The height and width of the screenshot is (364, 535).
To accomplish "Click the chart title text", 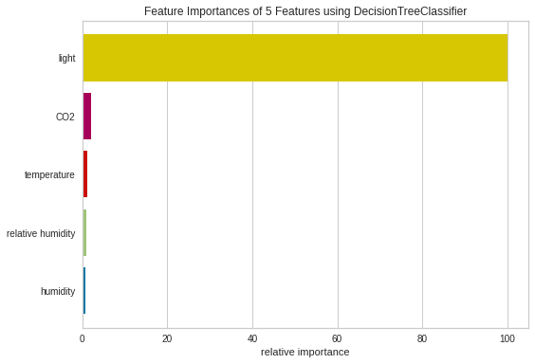I will (x=305, y=11).
